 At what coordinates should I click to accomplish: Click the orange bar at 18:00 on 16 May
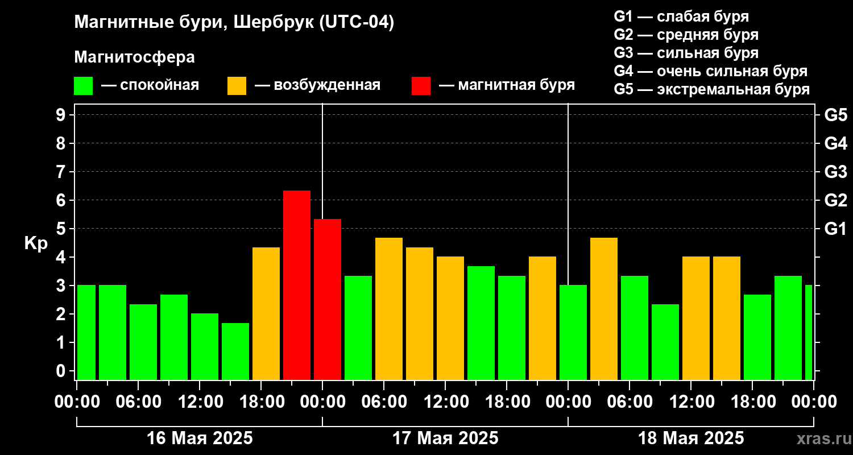point(266,313)
